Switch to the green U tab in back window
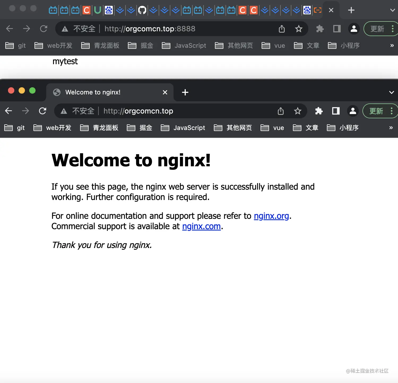 [x=98, y=10]
